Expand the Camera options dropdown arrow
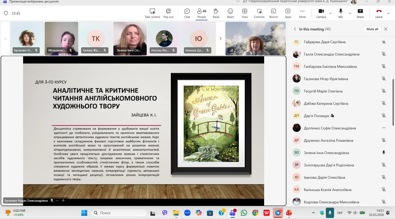Image resolution: width=395 pixels, height=219 pixels. [331, 13]
